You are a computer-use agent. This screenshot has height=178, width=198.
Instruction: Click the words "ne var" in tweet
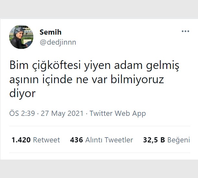tap(92, 80)
